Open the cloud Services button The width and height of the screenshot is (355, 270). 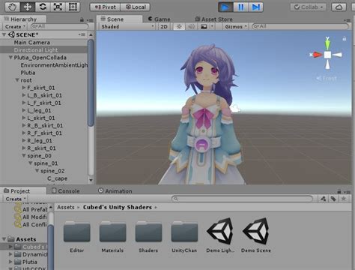click(x=339, y=7)
